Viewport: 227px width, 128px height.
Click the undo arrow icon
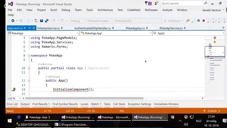click(54, 21)
